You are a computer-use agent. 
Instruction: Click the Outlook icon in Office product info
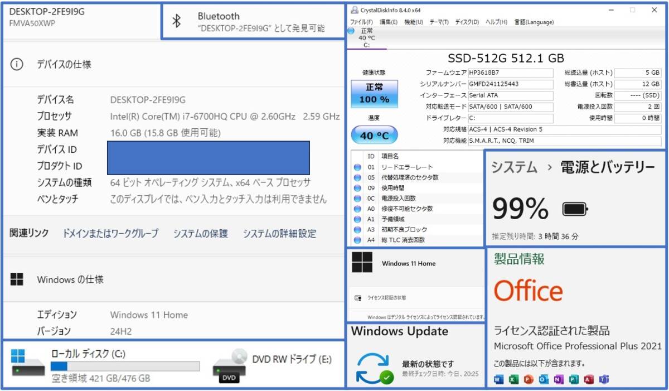tap(544, 379)
